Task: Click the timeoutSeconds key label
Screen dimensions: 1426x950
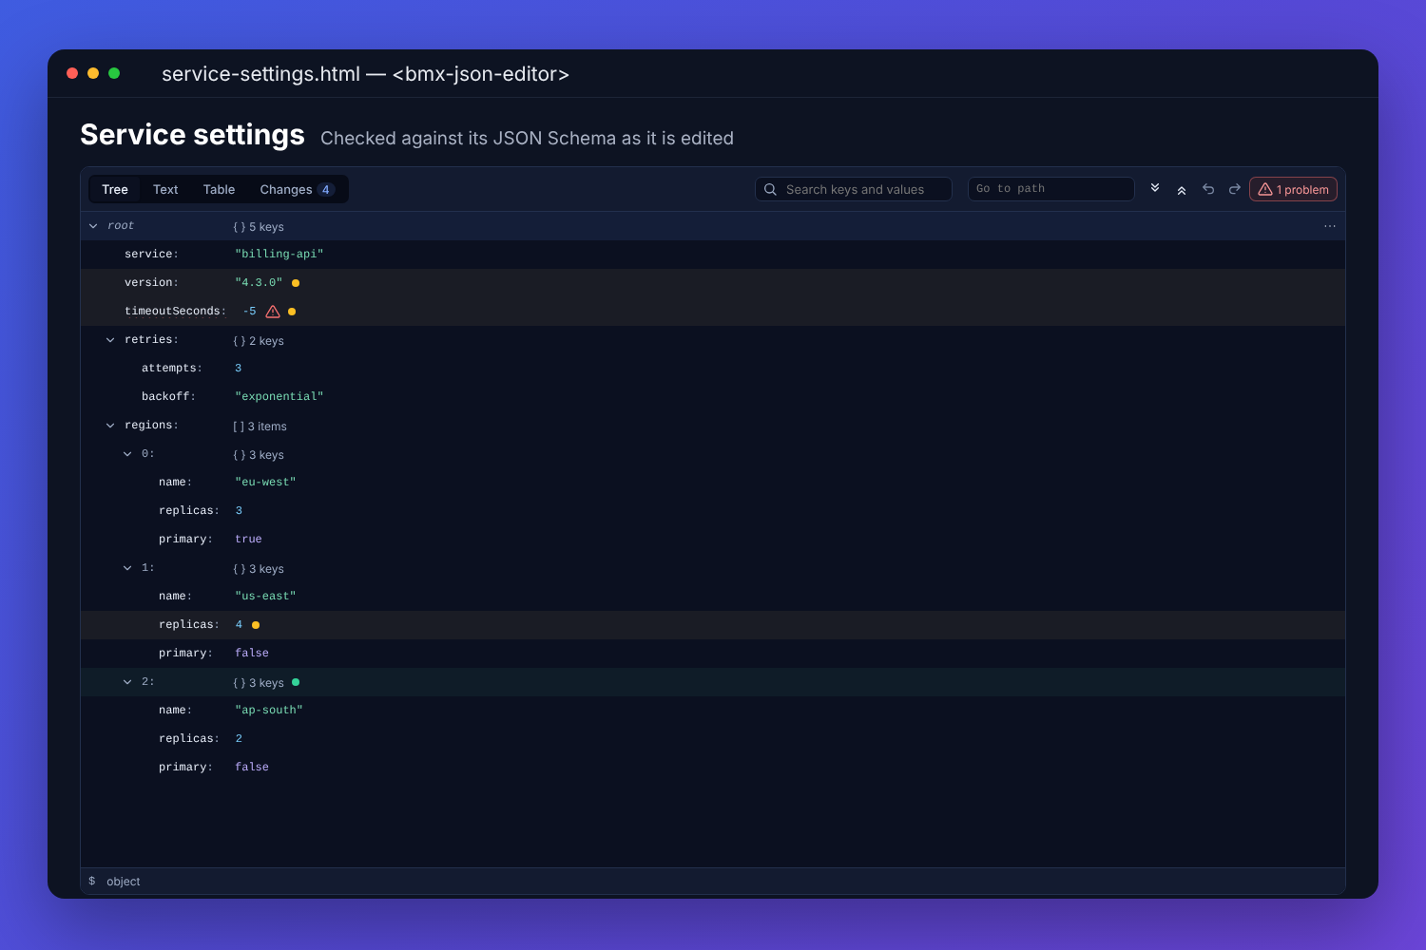Action: (175, 312)
